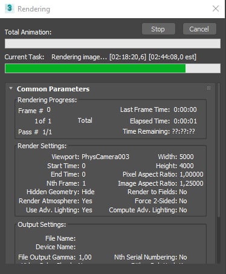
Task: Click the Nth Serial Numbering value 'No'
Action: (183, 257)
